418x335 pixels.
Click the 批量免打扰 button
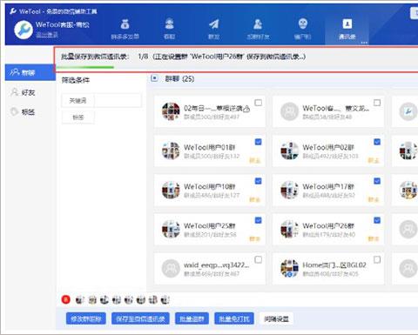pyautogui.click(x=234, y=318)
